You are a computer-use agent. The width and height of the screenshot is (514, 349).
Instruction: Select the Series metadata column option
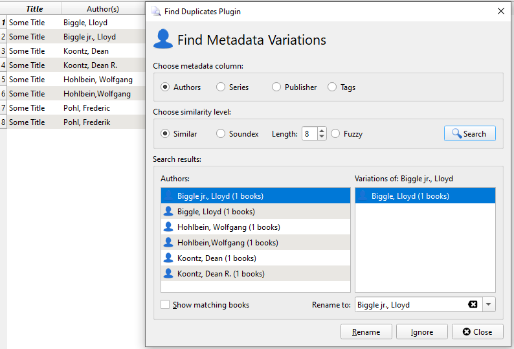(x=221, y=87)
